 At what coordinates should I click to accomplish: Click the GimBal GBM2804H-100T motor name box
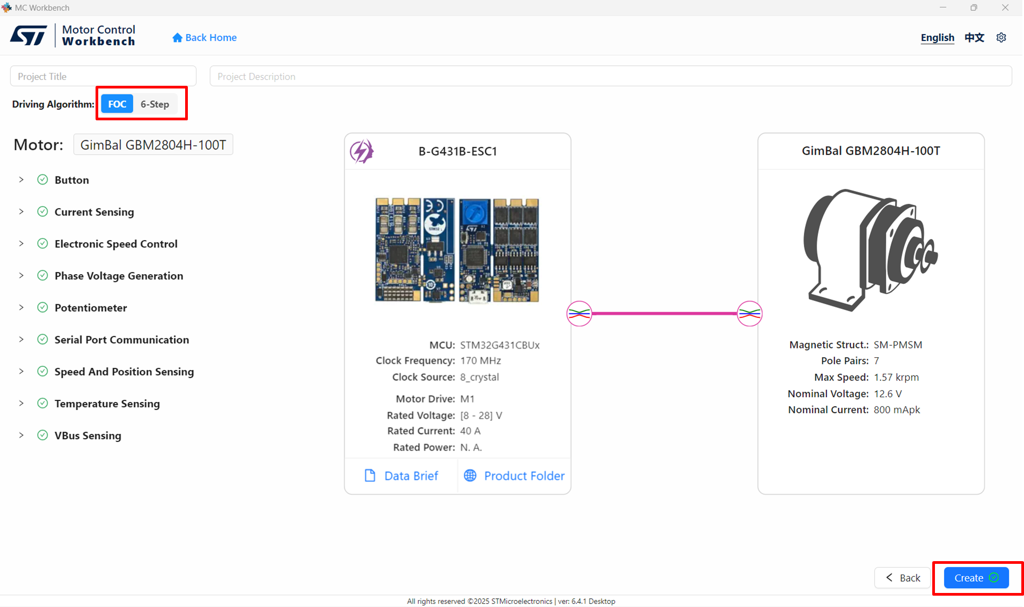click(153, 145)
